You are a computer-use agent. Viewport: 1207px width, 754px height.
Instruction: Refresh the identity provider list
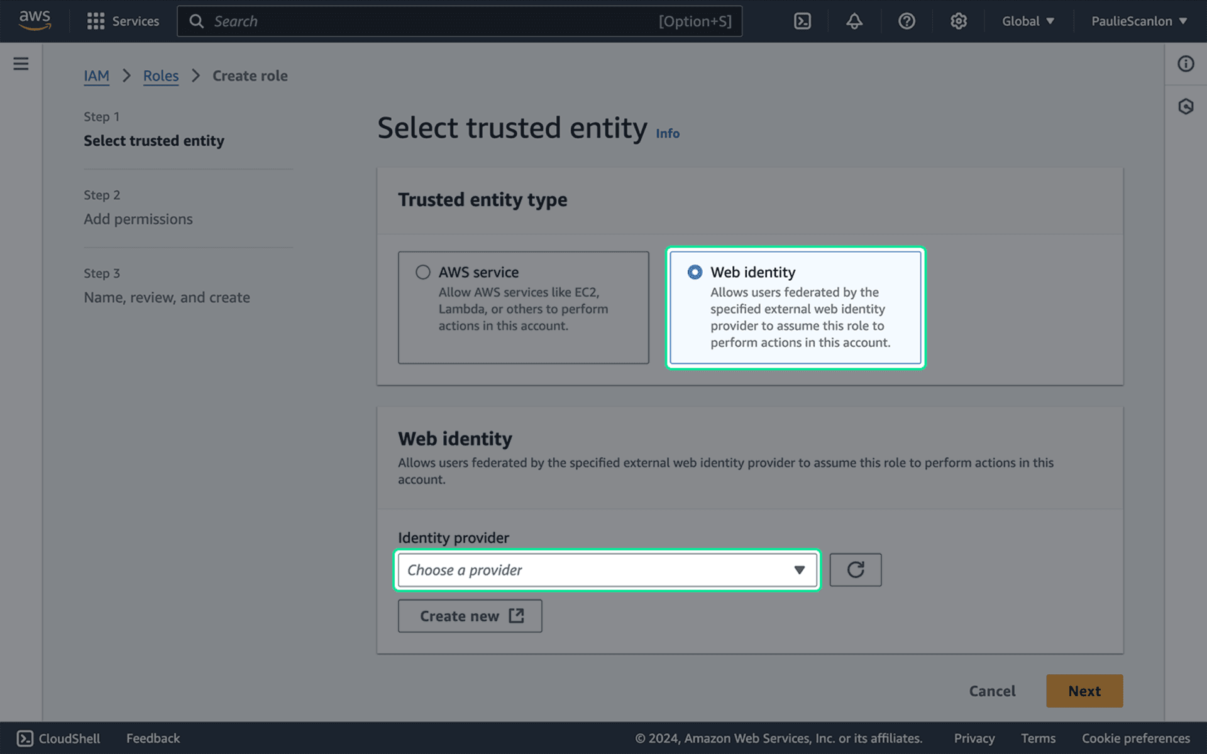(856, 569)
